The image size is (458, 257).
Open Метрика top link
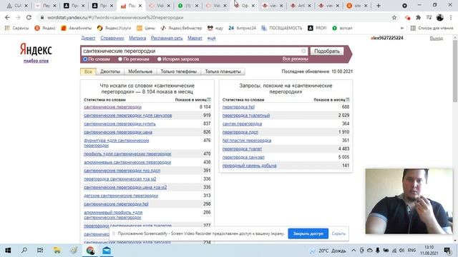137,38
